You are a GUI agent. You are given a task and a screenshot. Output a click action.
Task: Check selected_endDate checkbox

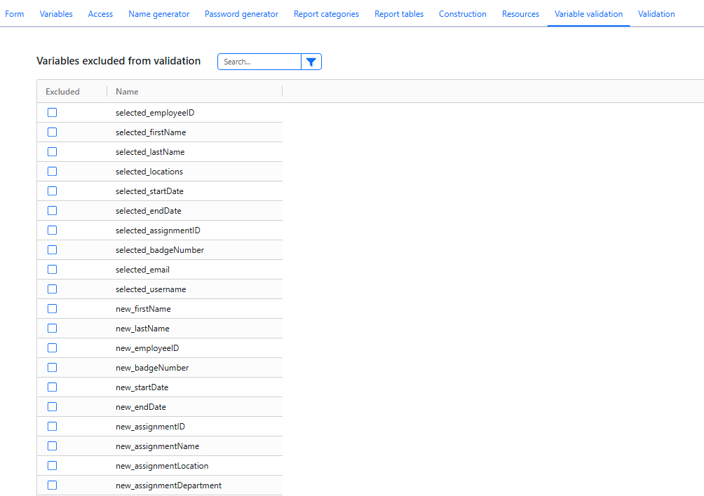point(52,211)
